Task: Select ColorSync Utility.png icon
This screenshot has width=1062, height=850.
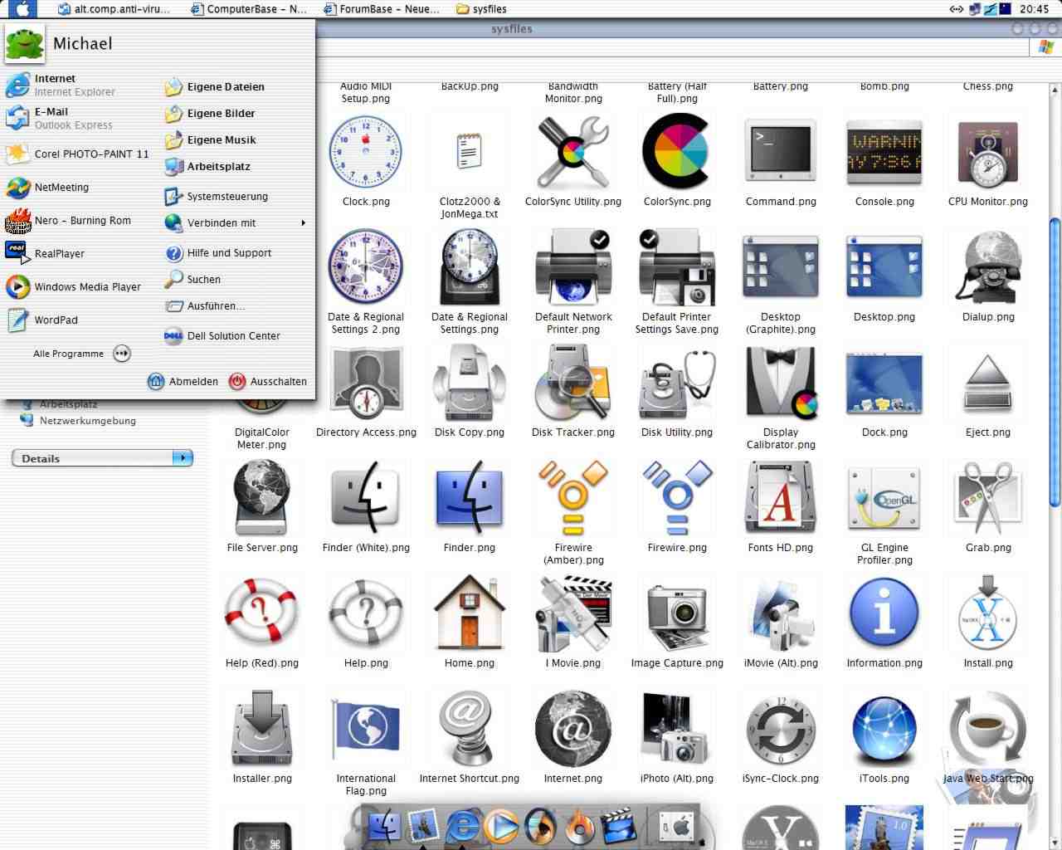Action: (573, 154)
